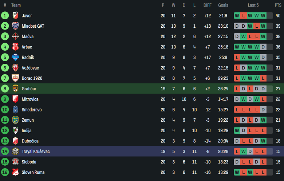This screenshot has width=284, height=181.
Task: Open the Trayal Kruševac team page
Action: 36,152
